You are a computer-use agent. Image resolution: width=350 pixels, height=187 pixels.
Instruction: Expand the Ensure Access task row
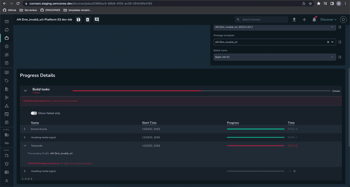click(25, 129)
